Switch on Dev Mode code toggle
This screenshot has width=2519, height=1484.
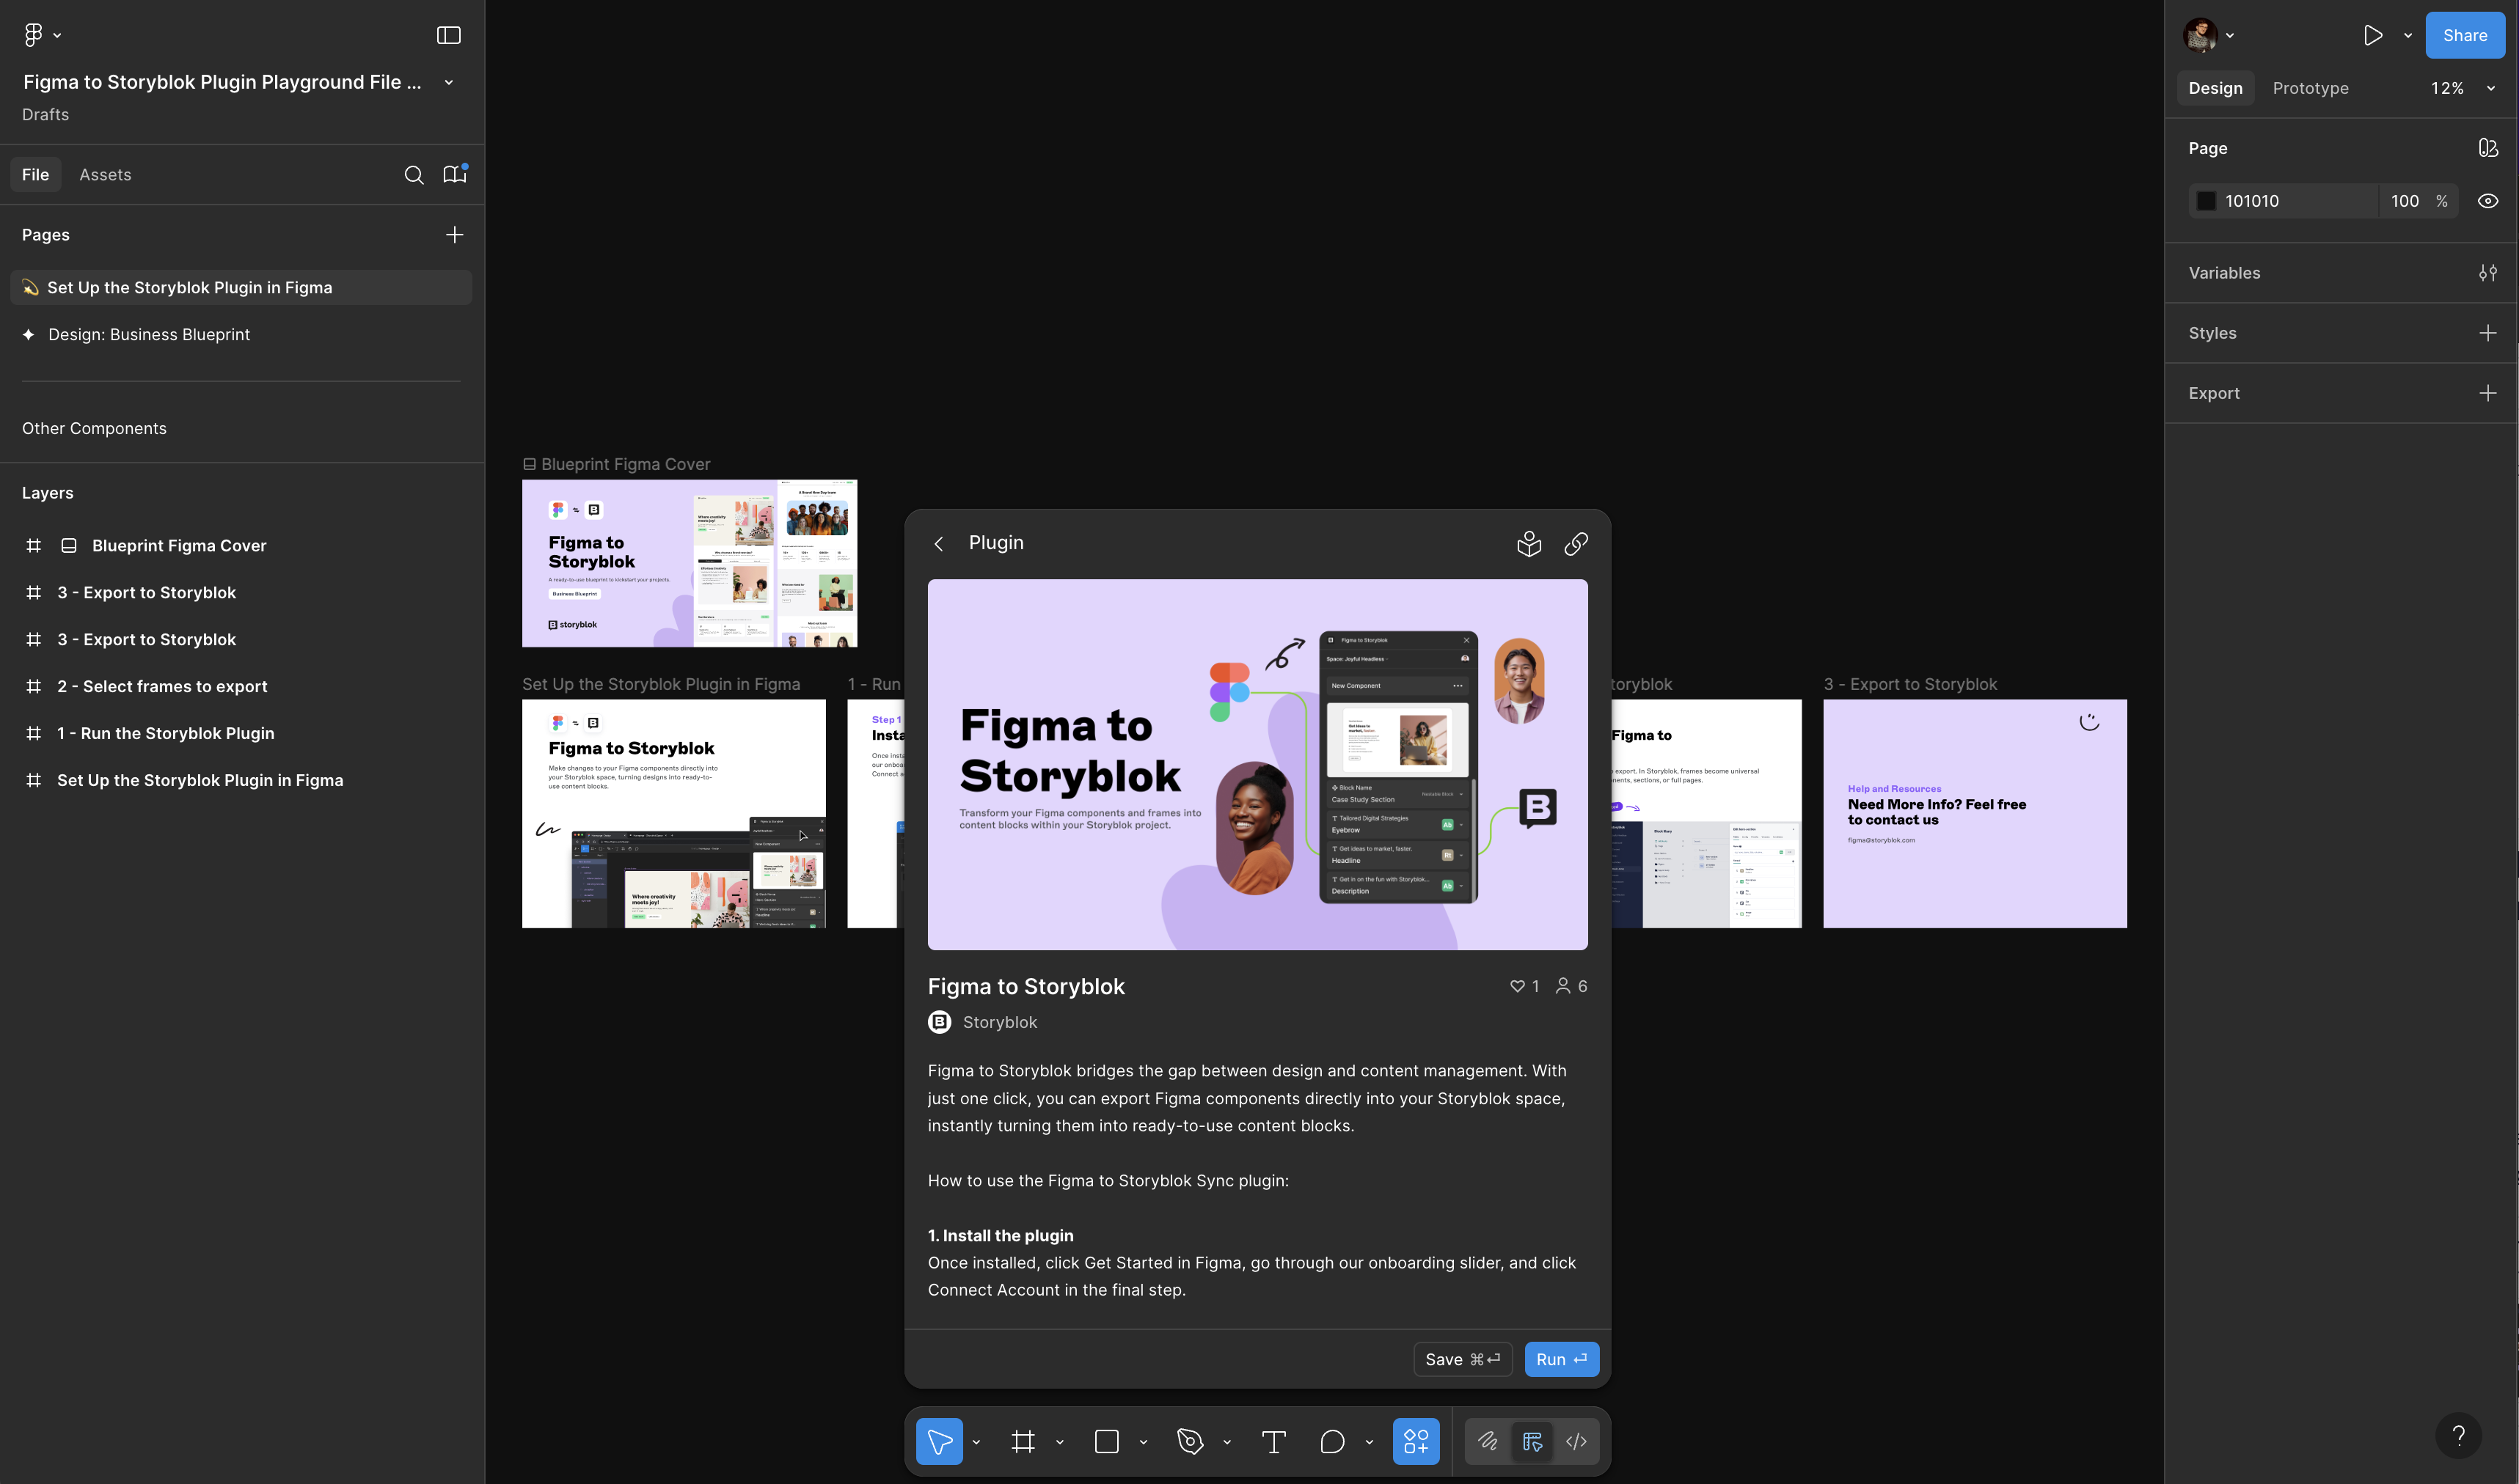tap(1576, 1441)
